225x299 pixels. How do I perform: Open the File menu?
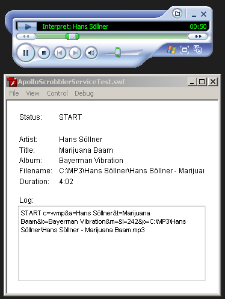point(14,93)
